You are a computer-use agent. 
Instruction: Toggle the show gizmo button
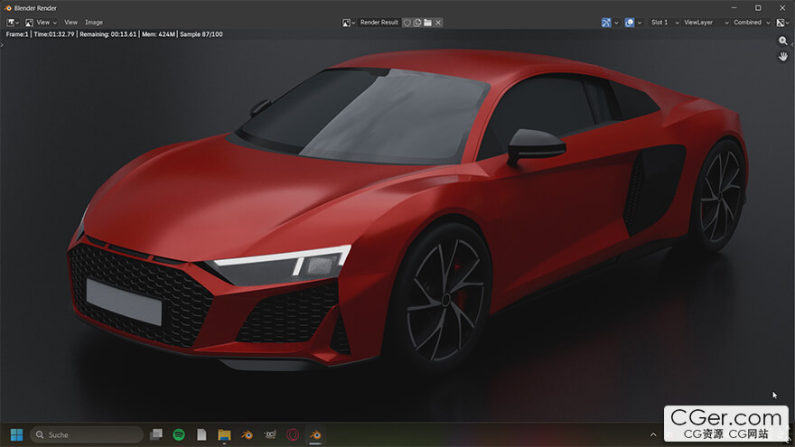[606, 23]
